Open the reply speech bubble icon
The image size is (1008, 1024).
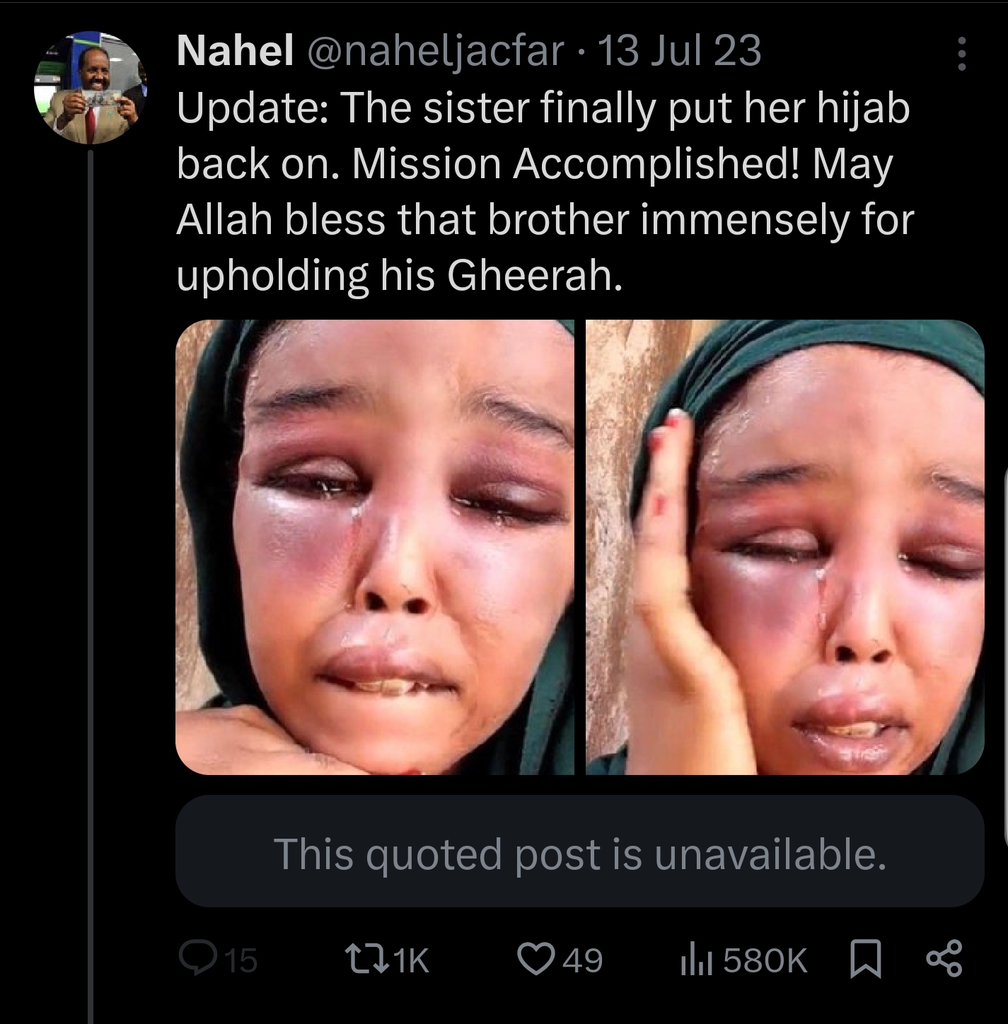click(198, 959)
